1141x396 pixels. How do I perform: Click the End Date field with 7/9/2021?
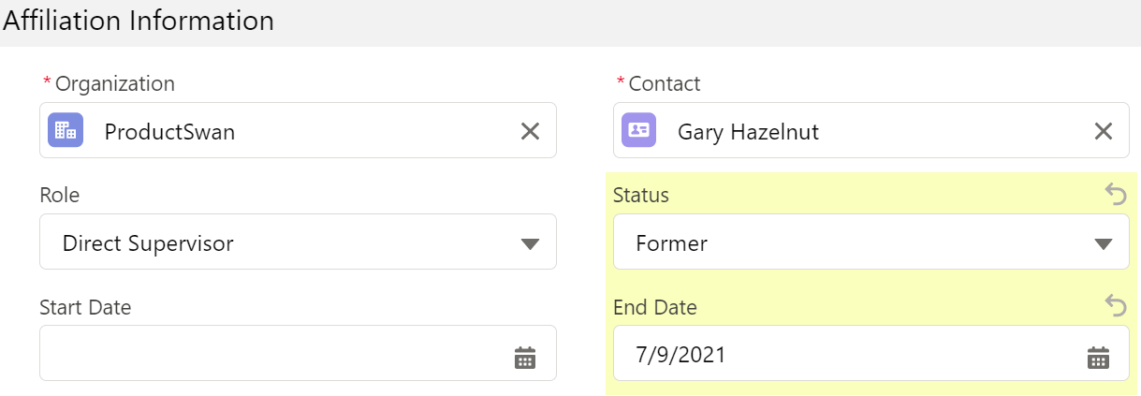pyautogui.click(x=871, y=353)
